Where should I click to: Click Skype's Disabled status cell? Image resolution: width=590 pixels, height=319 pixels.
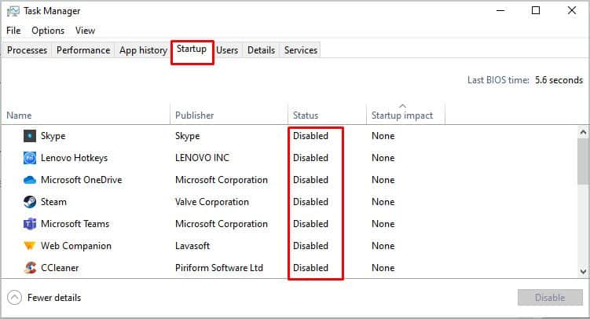pyautogui.click(x=310, y=136)
